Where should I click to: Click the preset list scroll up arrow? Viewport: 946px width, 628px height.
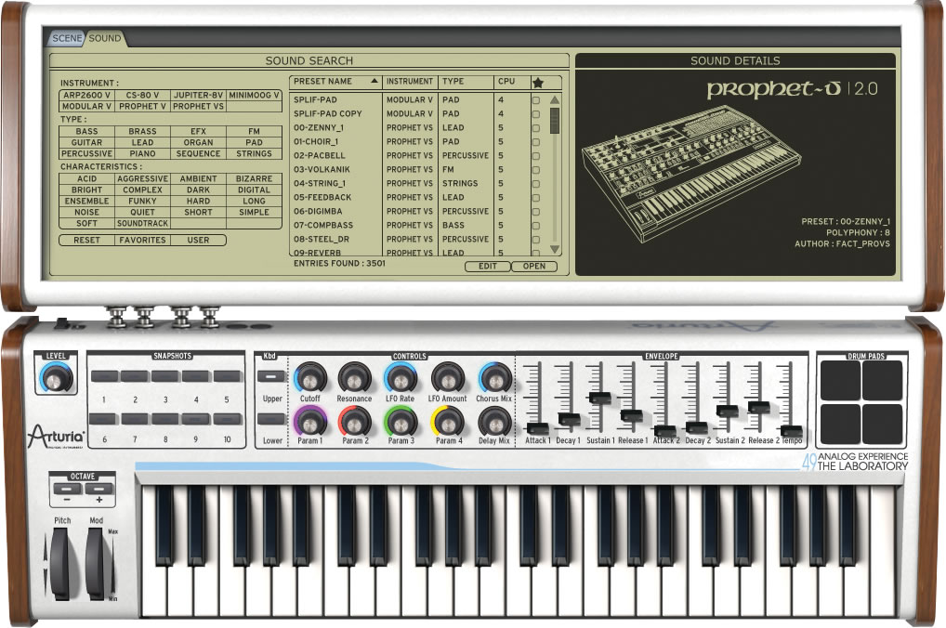555,99
